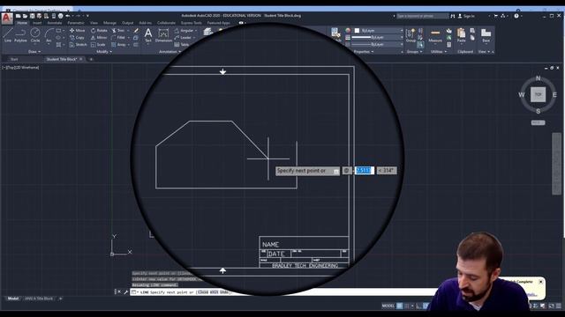Image resolution: width=565 pixels, height=317 pixels.
Task: Open the Insert ribbon tab
Action: 37,23
